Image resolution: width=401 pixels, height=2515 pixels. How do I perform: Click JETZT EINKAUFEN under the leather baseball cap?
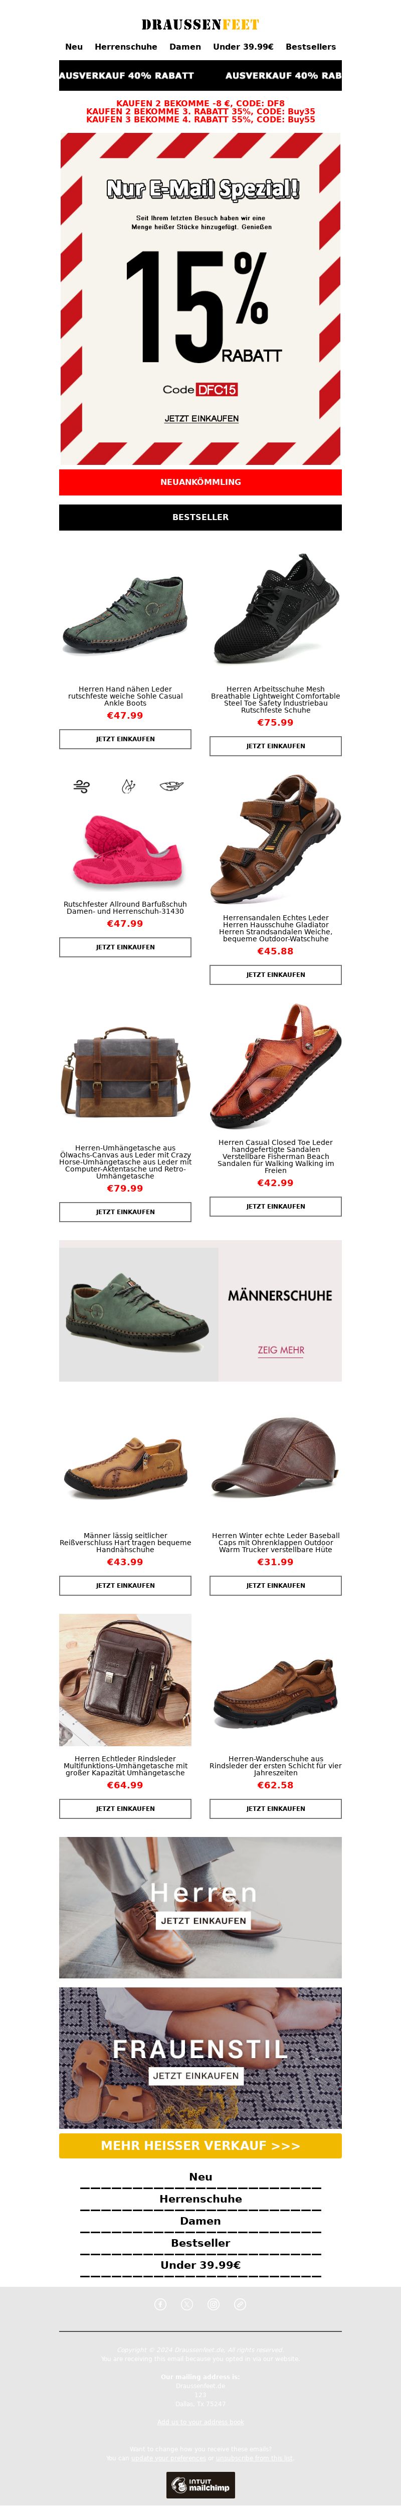pyautogui.click(x=275, y=1586)
